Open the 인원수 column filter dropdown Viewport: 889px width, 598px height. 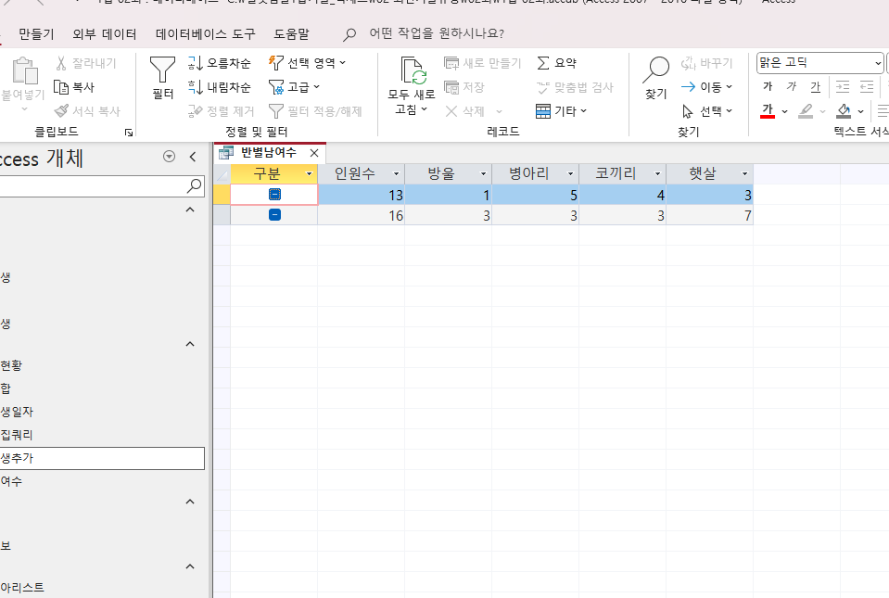[397, 174]
